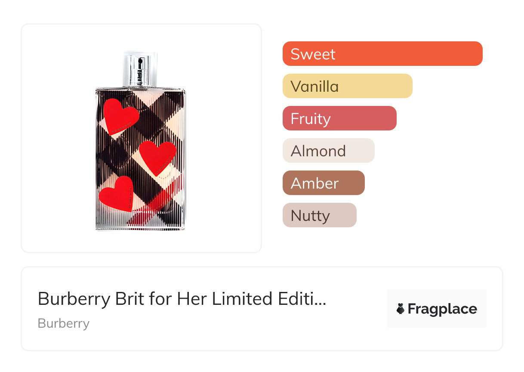Visit the Fragplace wordmark text
524x372 pixels.
click(x=442, y=309)
